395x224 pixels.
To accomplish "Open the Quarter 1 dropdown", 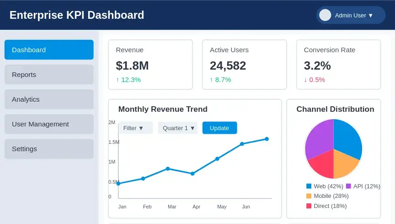I will pyautogui.click(x=178, y=128).
